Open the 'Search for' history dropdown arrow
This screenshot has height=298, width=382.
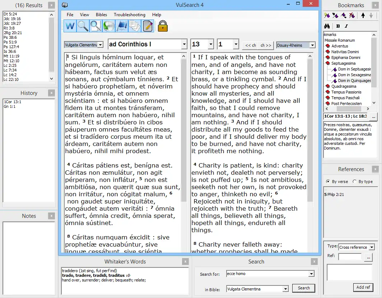[311, 274]
